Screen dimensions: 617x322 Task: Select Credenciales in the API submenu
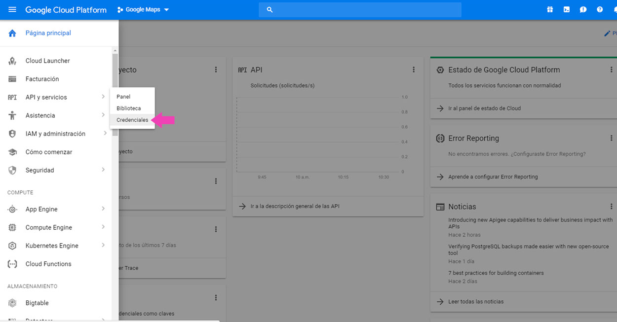pyautogui.click(x=132, y=120)
